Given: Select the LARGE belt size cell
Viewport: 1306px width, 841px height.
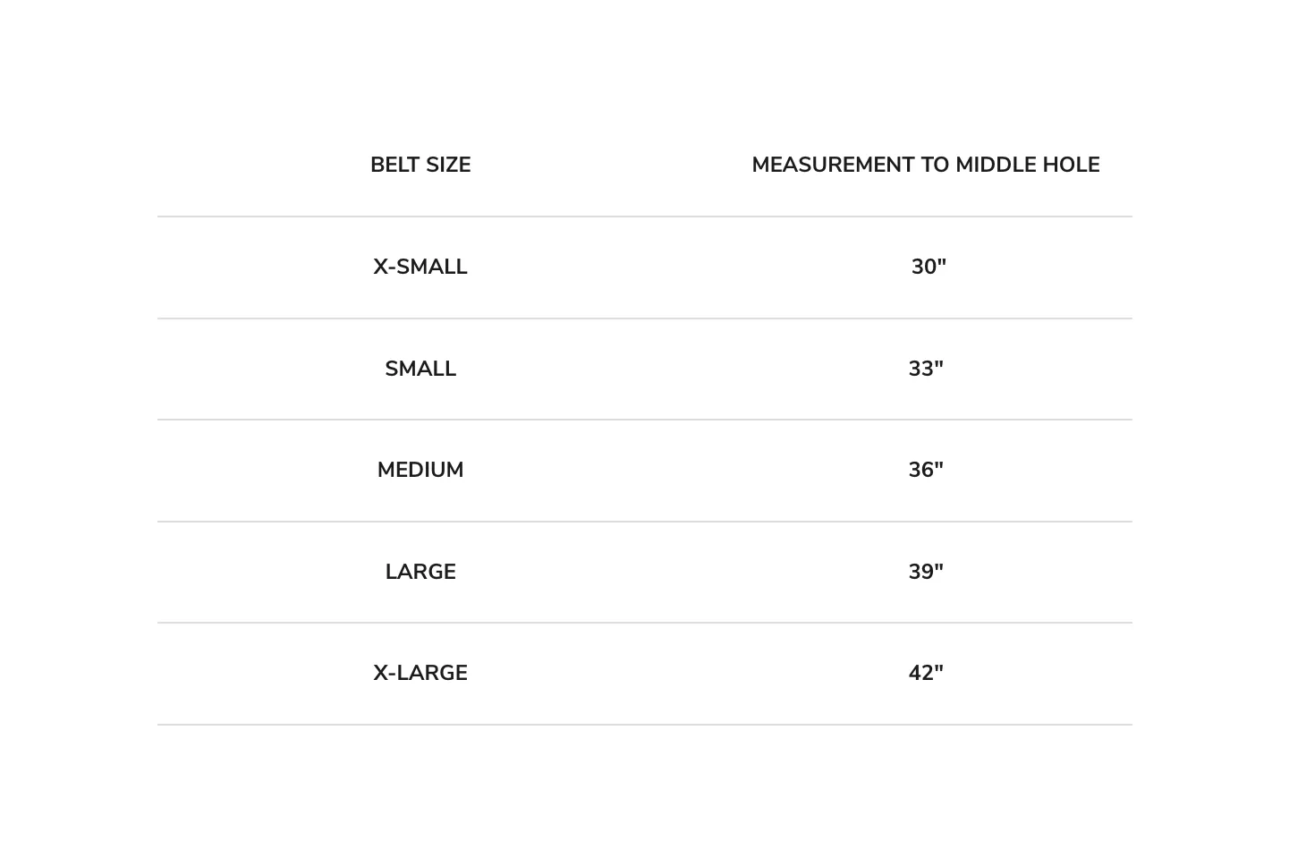Looking at the screenshot, I should click(x=420, y=572).
